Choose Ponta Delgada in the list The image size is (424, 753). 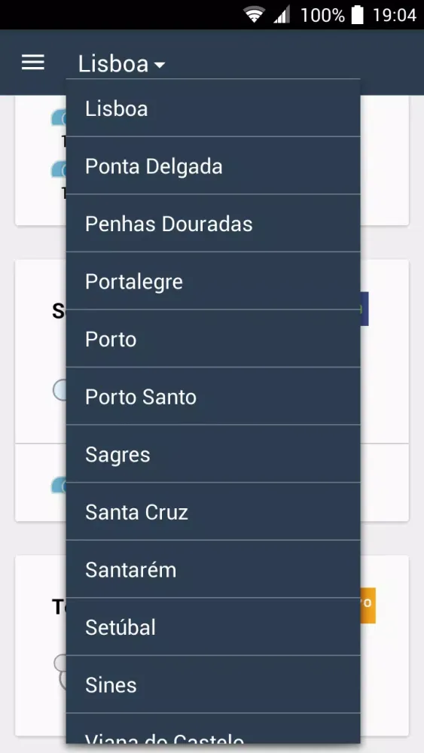coord(213,166)
